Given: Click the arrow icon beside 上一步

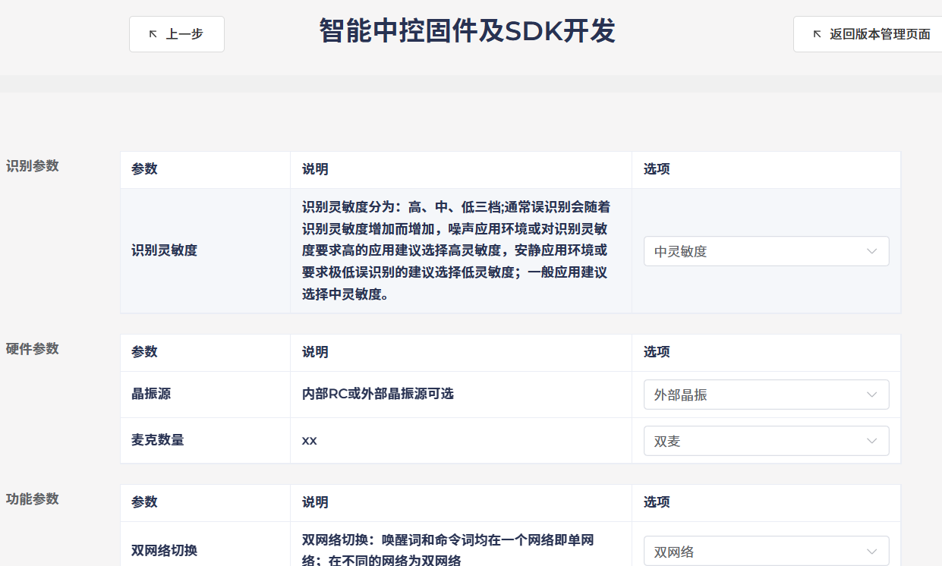Looking at the screenshot, I should coord(153,34).
